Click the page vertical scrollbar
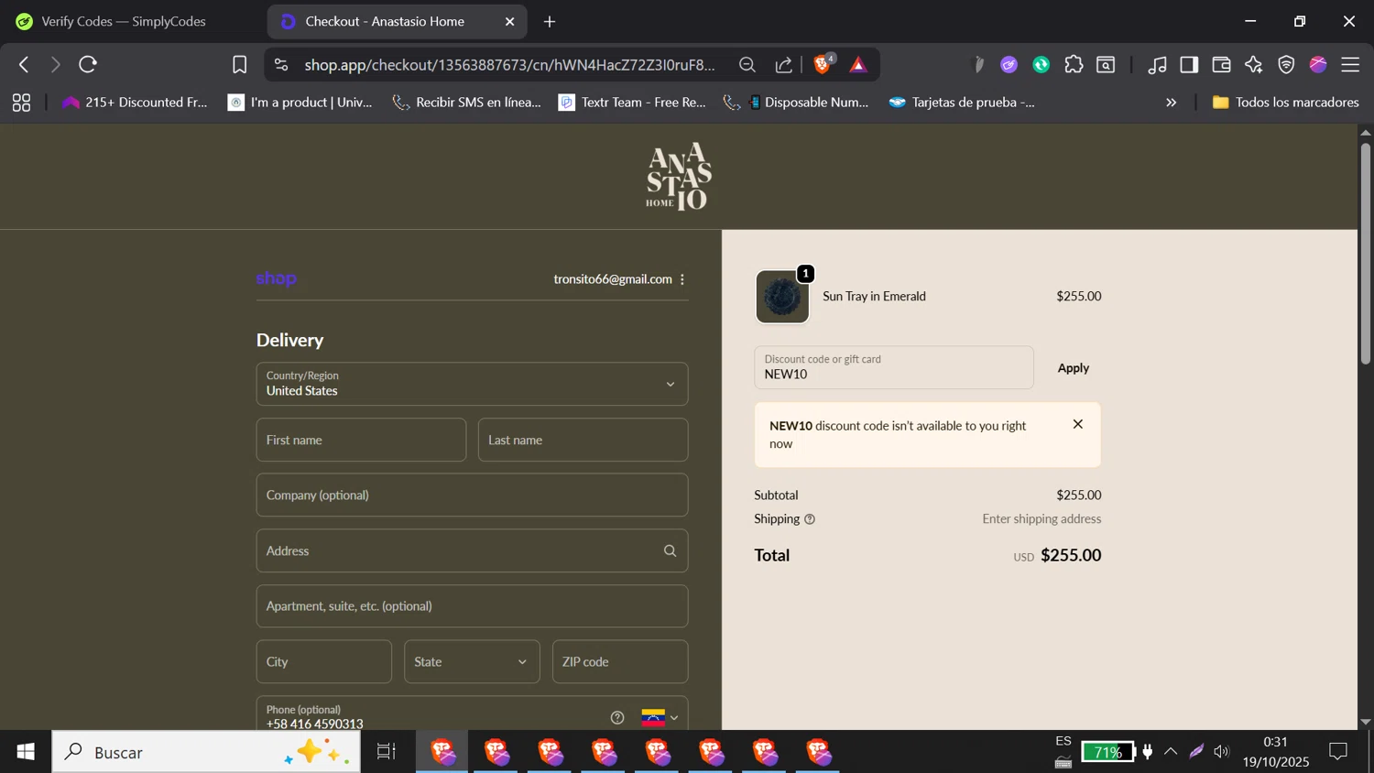 coord(1366,252)
